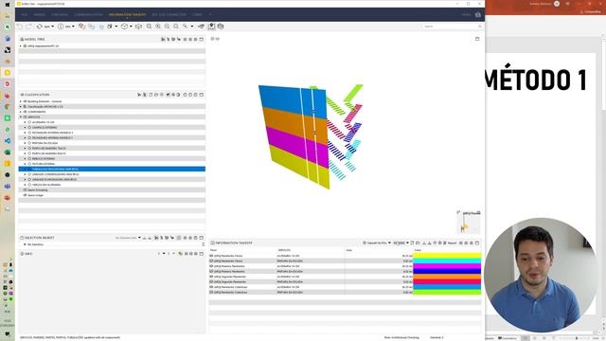The width and height of the screenshot is (606, 341).
Task: Expand the model file in Model Tree
Action: (x=21, y=46)
